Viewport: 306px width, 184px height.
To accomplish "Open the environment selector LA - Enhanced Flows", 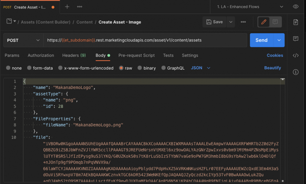I will click(250, 7).
